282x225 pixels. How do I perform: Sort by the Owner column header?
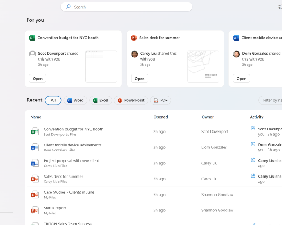(208, 117)
